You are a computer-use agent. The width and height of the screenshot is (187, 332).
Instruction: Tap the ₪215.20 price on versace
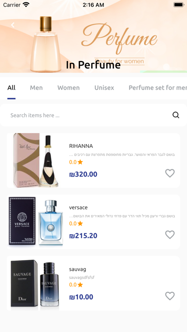click(x=83, y=236)
